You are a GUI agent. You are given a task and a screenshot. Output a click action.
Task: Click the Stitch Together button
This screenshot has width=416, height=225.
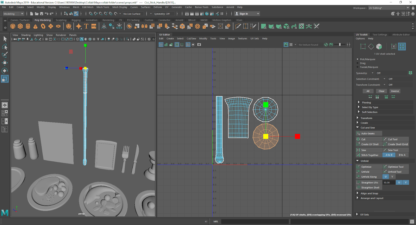click(x=369, y=155)
